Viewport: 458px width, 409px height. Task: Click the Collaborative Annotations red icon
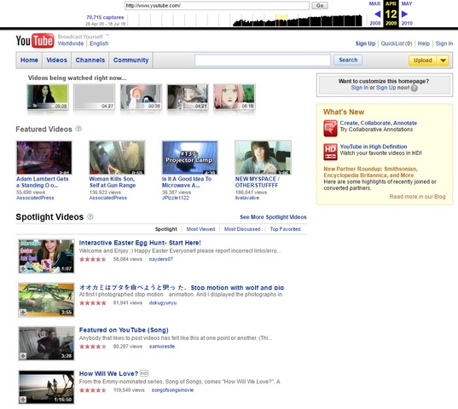click(x=330, y=129)
